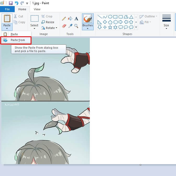Select the Six-point star shape

(115, 27)
